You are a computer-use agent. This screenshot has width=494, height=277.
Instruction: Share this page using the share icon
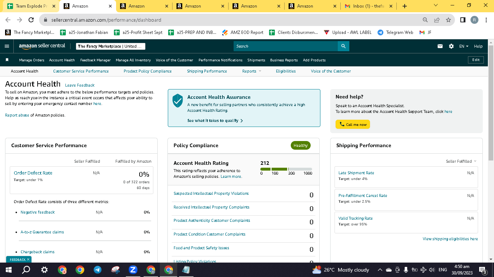tap(437, 20)
